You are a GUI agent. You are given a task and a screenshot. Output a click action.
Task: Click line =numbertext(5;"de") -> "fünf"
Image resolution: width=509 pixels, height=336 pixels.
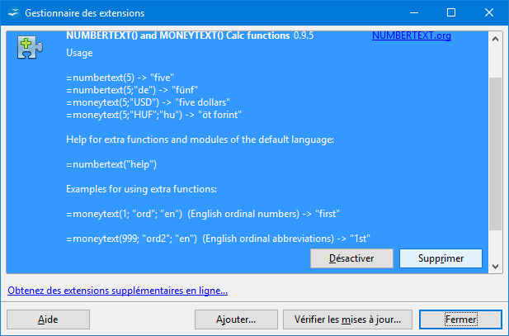tap(132, 90)
